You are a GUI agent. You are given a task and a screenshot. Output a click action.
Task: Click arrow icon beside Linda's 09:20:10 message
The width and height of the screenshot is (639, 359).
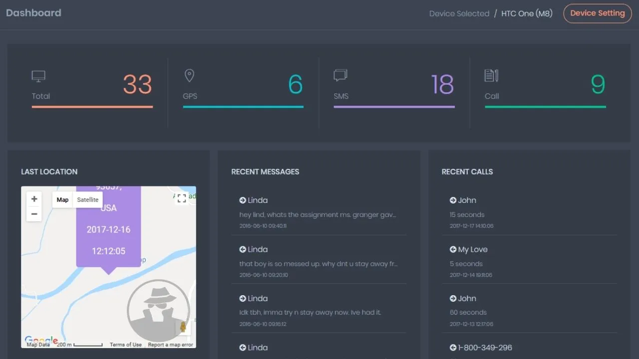(x=243, y=249)
